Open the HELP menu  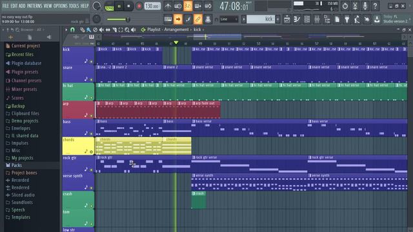[85, 6]
